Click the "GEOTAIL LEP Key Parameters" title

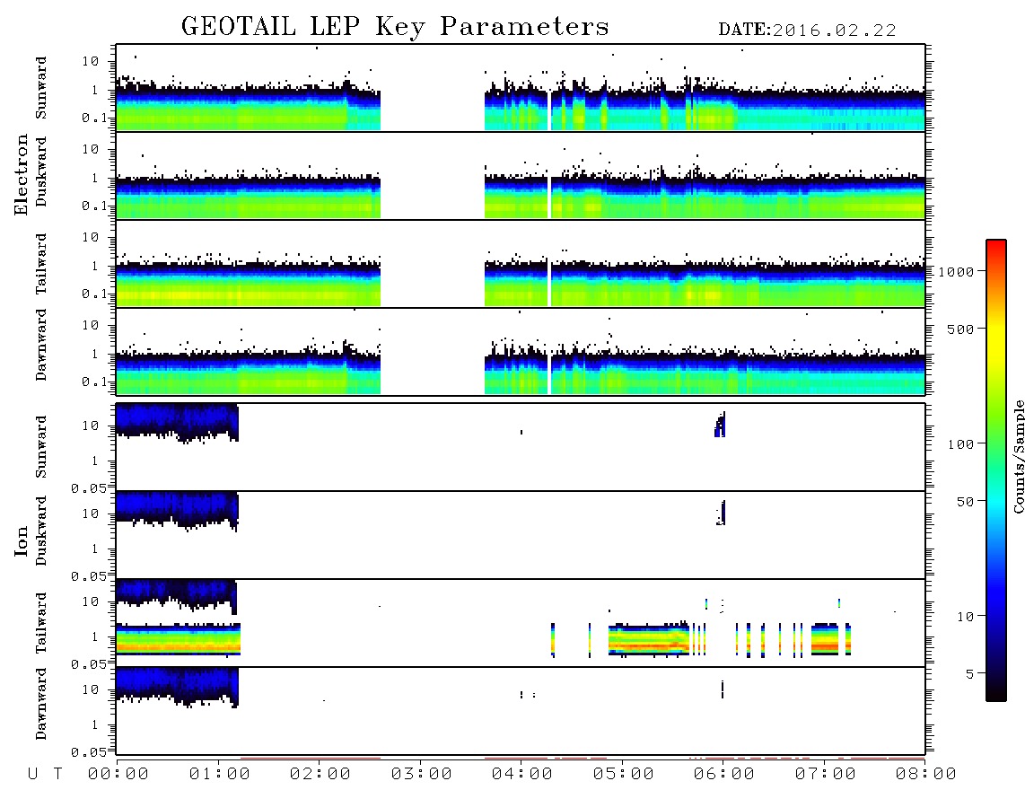[x=395, y=27]
